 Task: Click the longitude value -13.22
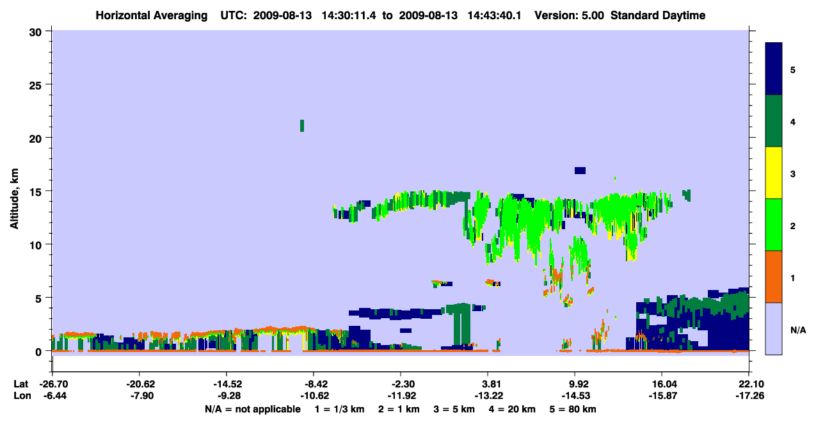489,396
